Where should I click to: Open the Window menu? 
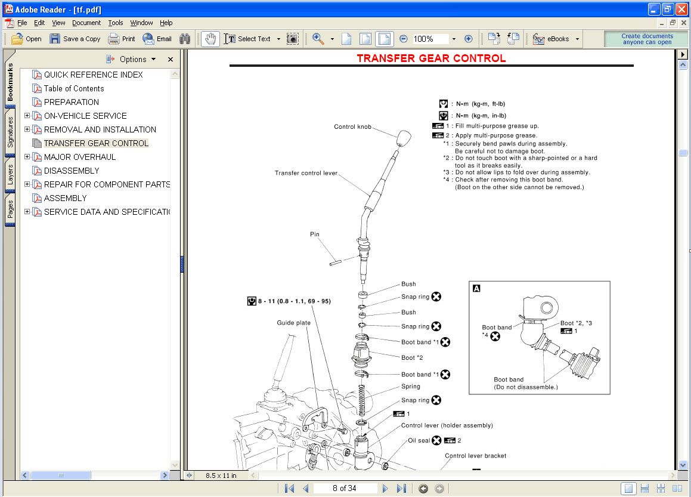(141, 23)
